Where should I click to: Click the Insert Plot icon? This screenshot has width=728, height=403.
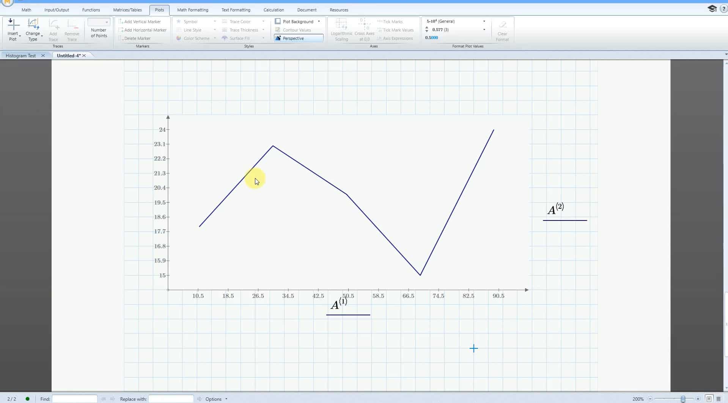[x=13, y=25]
